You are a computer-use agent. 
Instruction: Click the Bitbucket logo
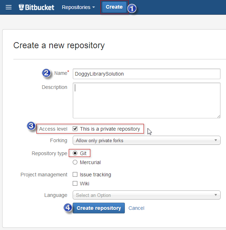(37, 7)
